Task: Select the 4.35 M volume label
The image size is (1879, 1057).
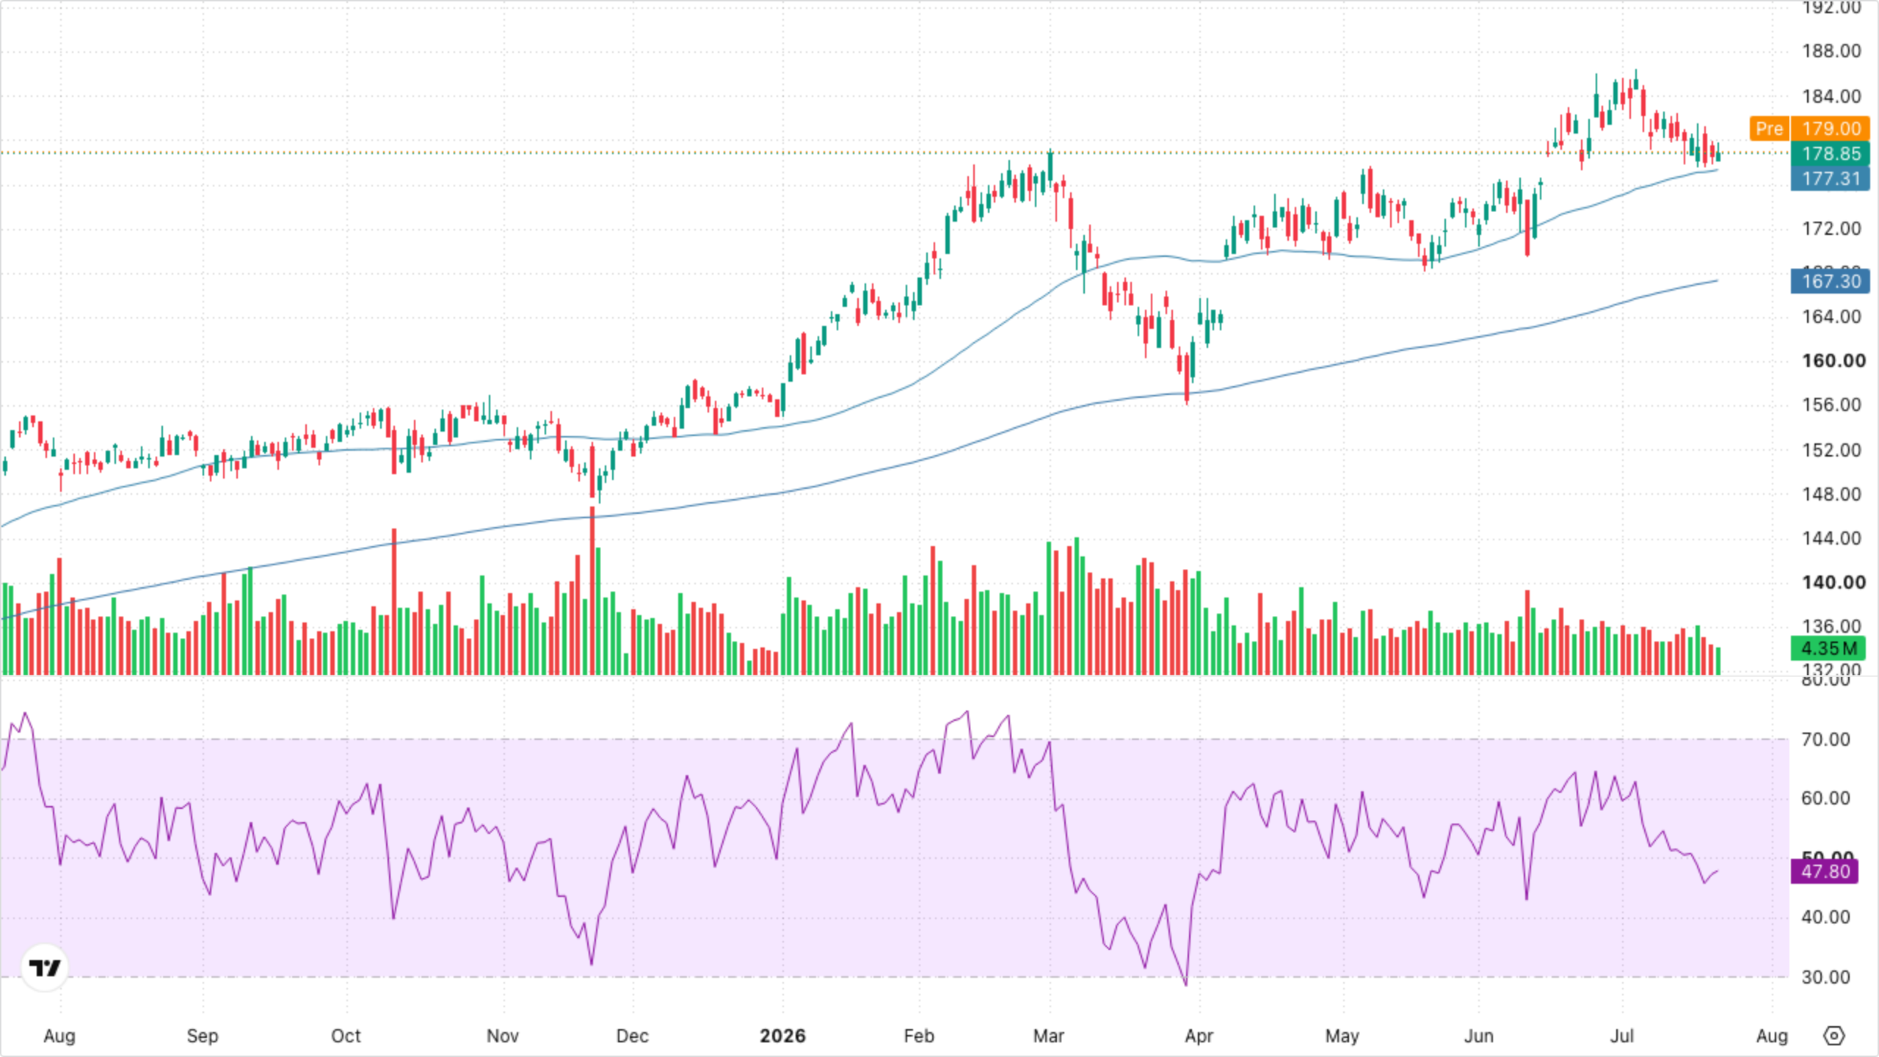Action: click(x=1828, y=649)
